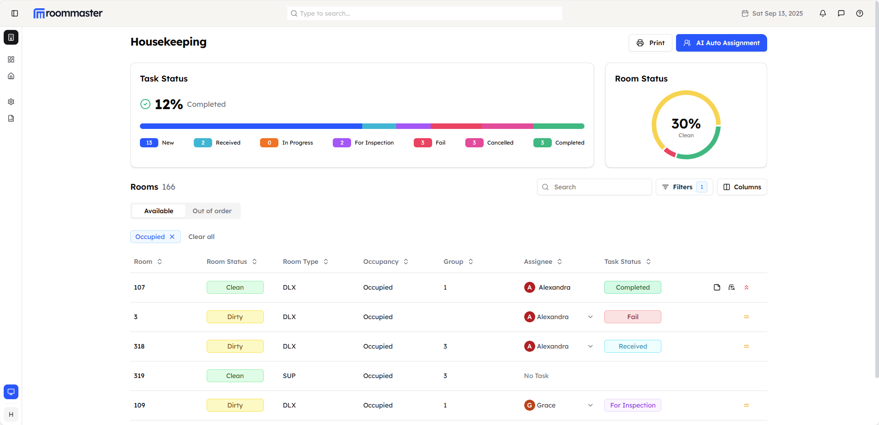Remove the Occupied filter chip
The height and width of the screenshot is (425, 879).
tap(172, 237)
